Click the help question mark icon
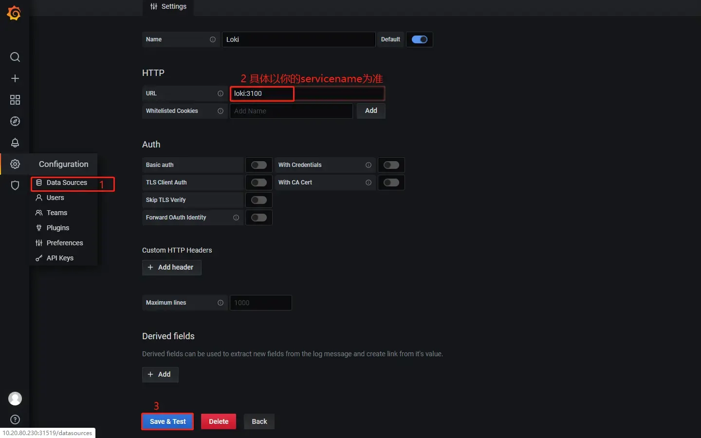Viewport: 701px width, 438px height. 15,420
